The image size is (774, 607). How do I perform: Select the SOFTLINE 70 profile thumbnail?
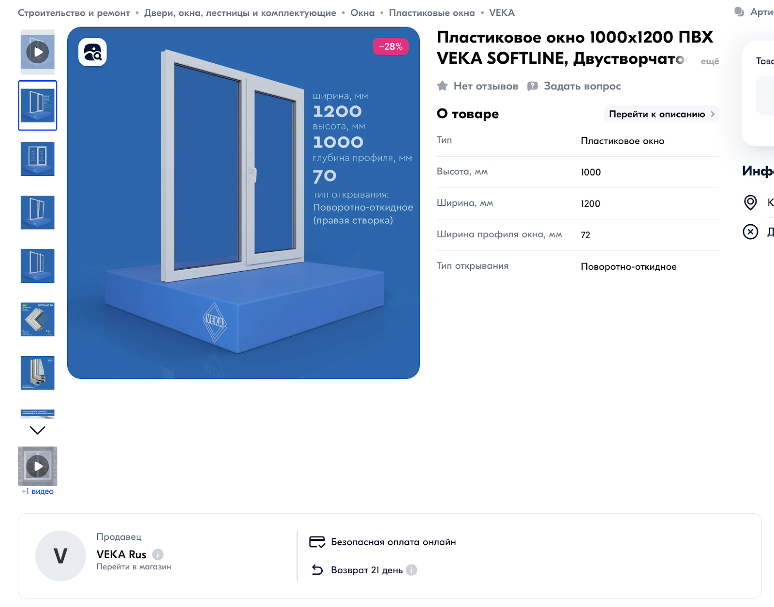pos(38,319)
